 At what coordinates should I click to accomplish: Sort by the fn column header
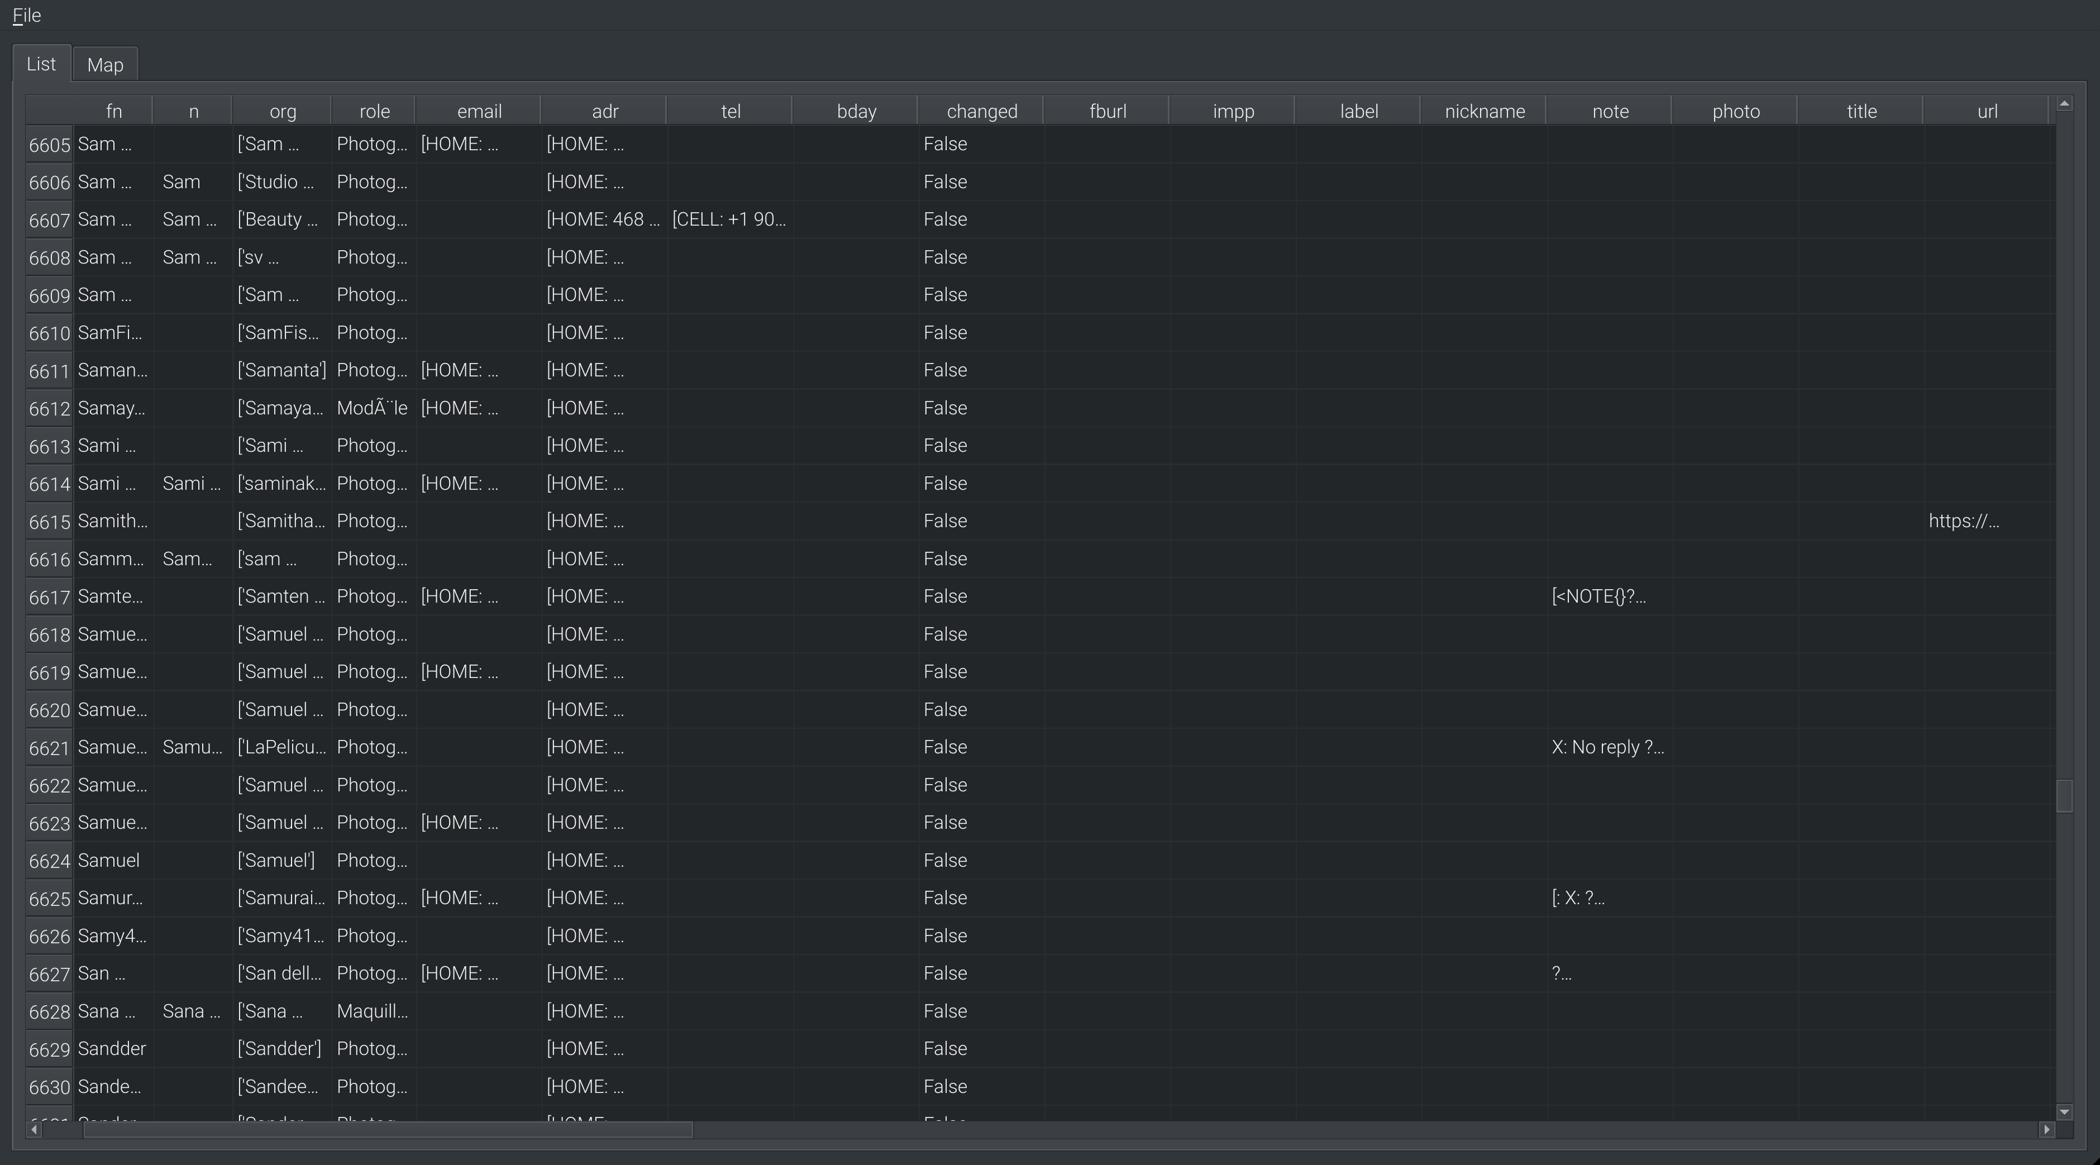113,112
